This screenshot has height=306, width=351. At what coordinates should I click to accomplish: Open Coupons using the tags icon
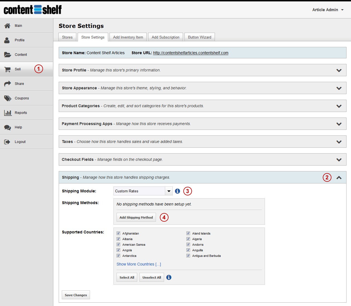8,98
